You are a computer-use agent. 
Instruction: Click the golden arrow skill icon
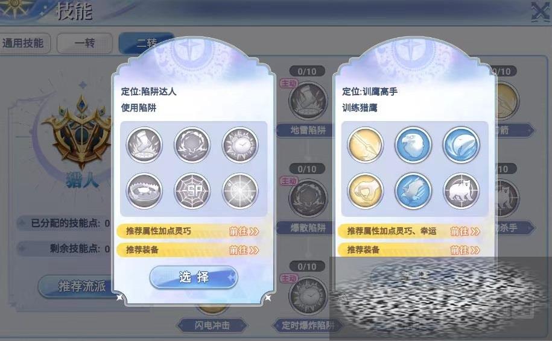[366, 145]
